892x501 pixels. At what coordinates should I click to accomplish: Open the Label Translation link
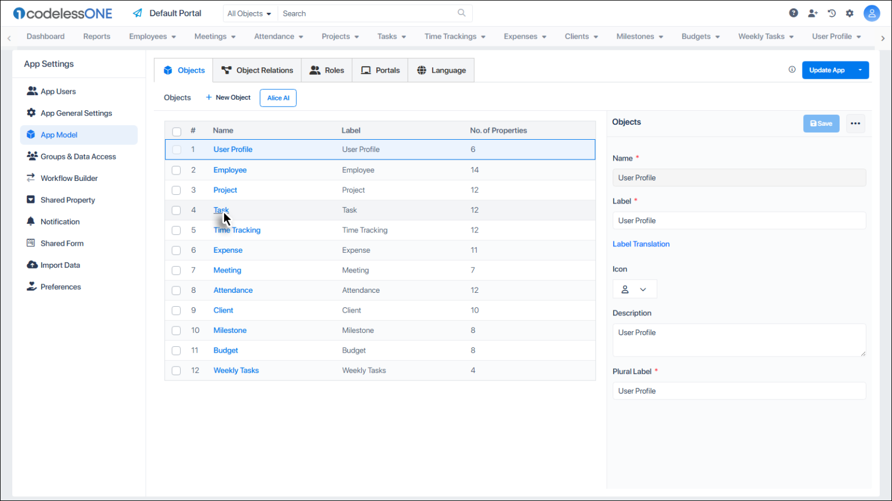point(641,244)
